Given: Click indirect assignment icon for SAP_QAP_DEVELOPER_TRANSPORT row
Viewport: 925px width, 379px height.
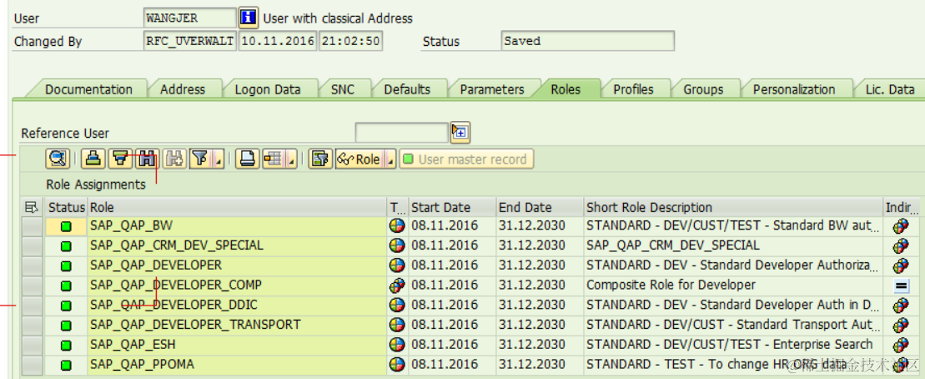Looking at the screenshot, I should pos(901,325).
